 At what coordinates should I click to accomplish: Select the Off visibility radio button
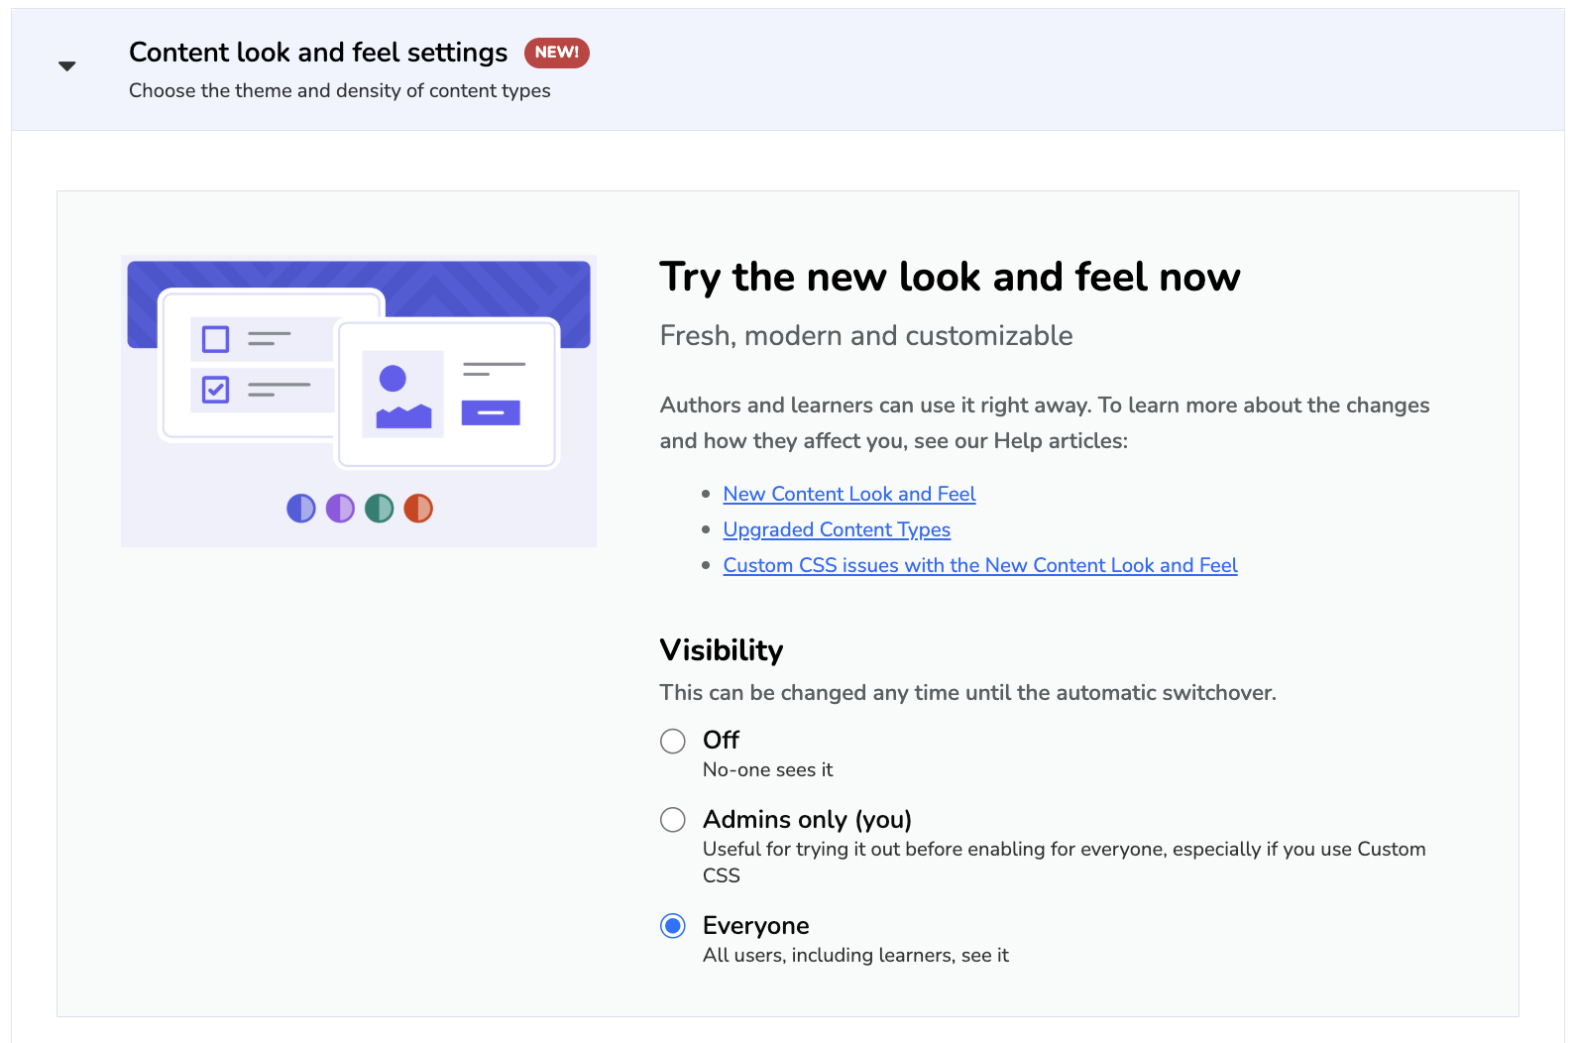tap(673, 741)
